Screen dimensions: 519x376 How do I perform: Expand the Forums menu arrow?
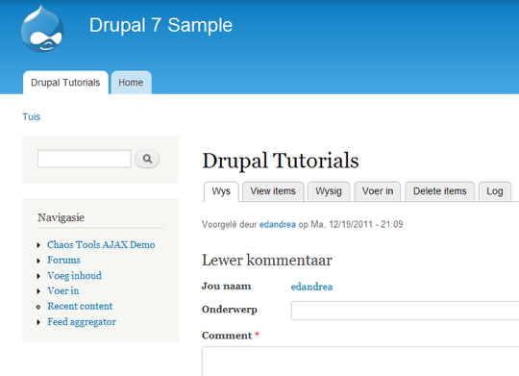point(38,261)
